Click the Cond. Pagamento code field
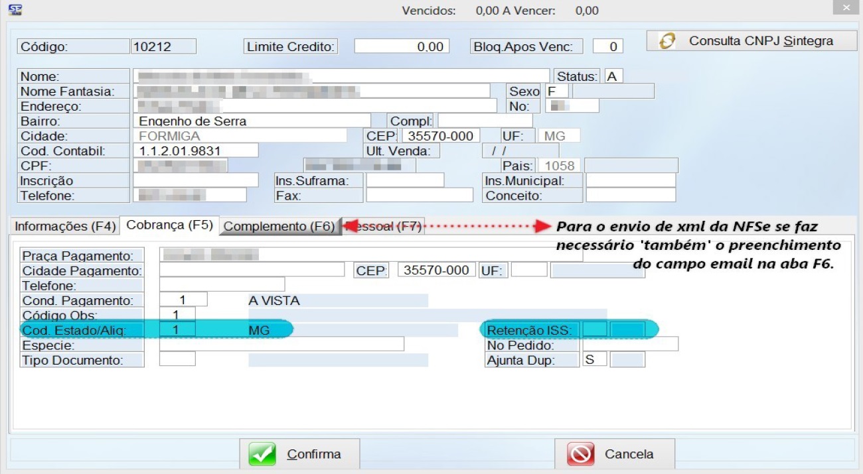Screen dimensions: 863x474 (184, 300)
